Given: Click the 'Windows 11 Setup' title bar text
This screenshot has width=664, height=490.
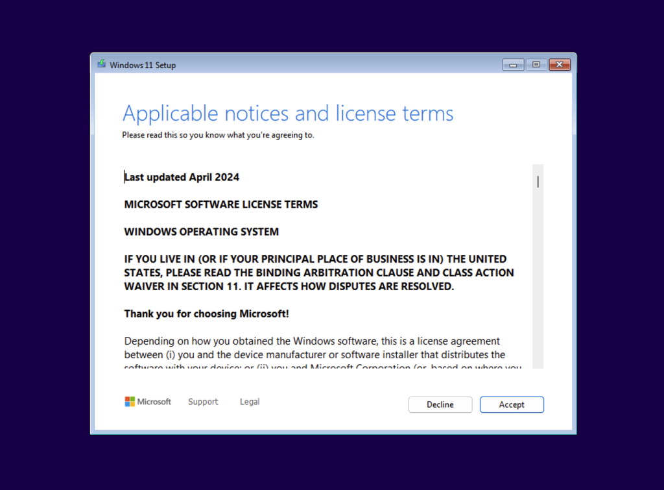Looking at the screenshot, I should [x=143, y=65].
